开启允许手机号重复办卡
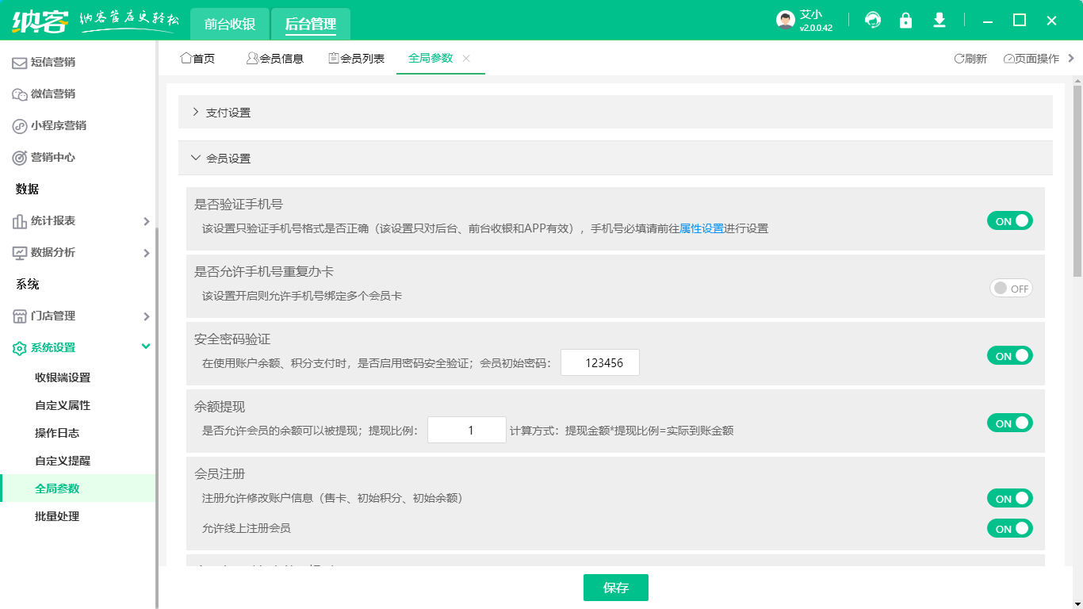 coord(1011,288)
